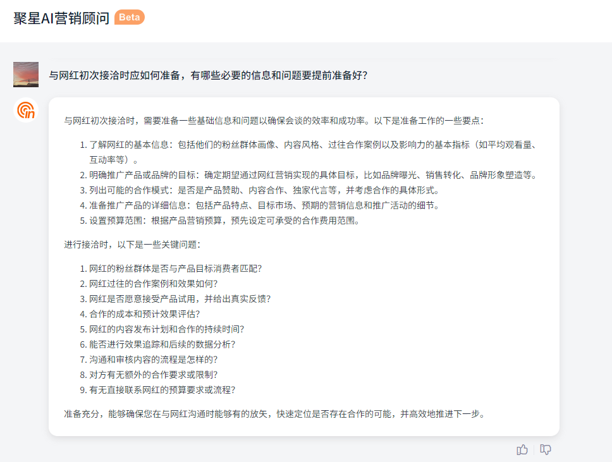
Task: Click the thumbs up feedback icon
Action: pos(522,449)
